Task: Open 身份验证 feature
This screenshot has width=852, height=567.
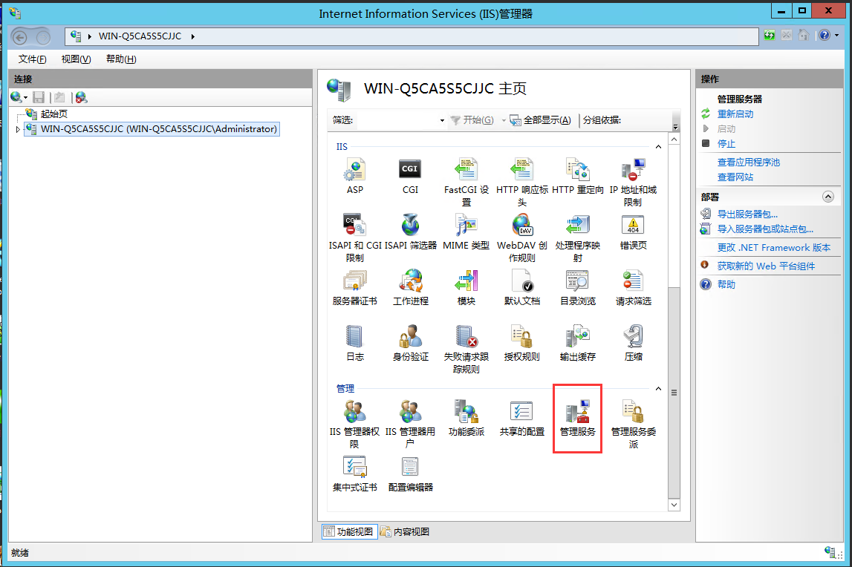Action: coord(410,343)
